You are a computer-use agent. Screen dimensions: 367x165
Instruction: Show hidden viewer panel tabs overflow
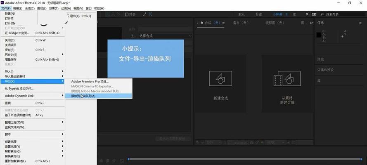tap(311, 23)
